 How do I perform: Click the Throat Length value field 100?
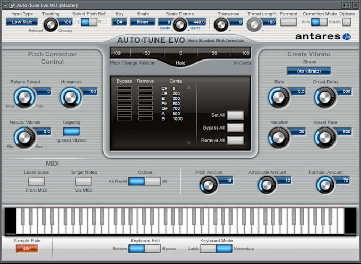click(269, 22)
